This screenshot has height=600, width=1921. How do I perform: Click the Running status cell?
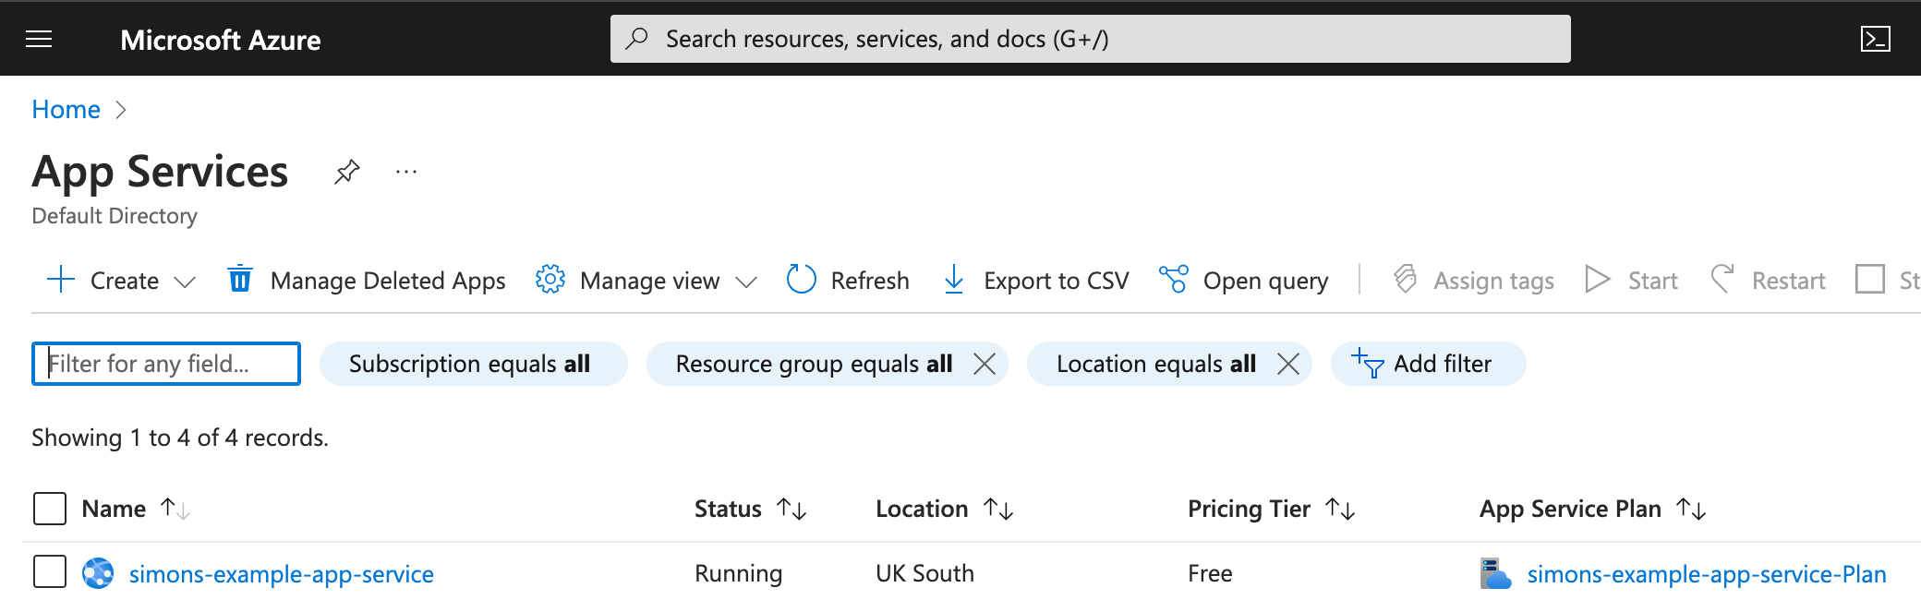[x=738, y=573]
